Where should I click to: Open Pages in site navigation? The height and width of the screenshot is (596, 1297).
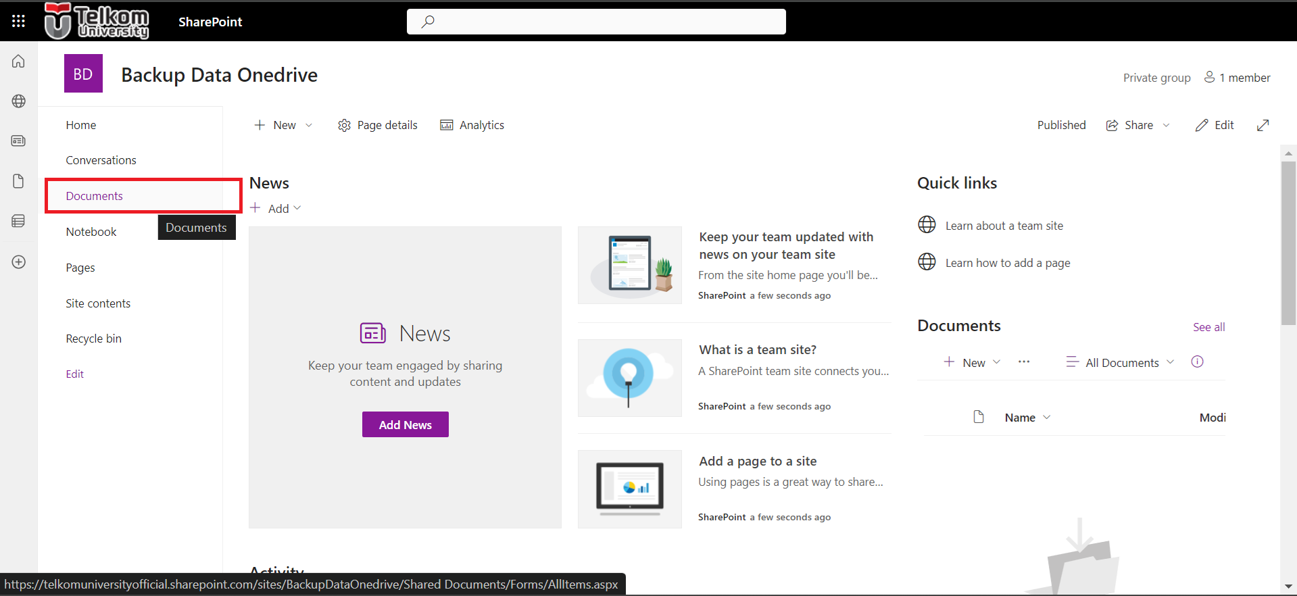tap(80, 268)
